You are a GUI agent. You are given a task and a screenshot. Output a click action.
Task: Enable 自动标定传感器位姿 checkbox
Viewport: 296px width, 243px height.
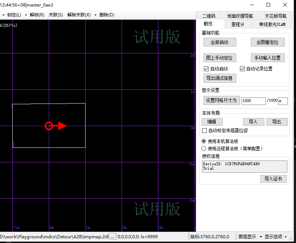pyautogui.click(x=204, y=130)
